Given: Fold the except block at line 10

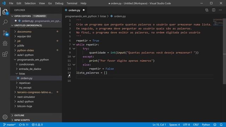Looking at the screenshot, I should 74,57.
